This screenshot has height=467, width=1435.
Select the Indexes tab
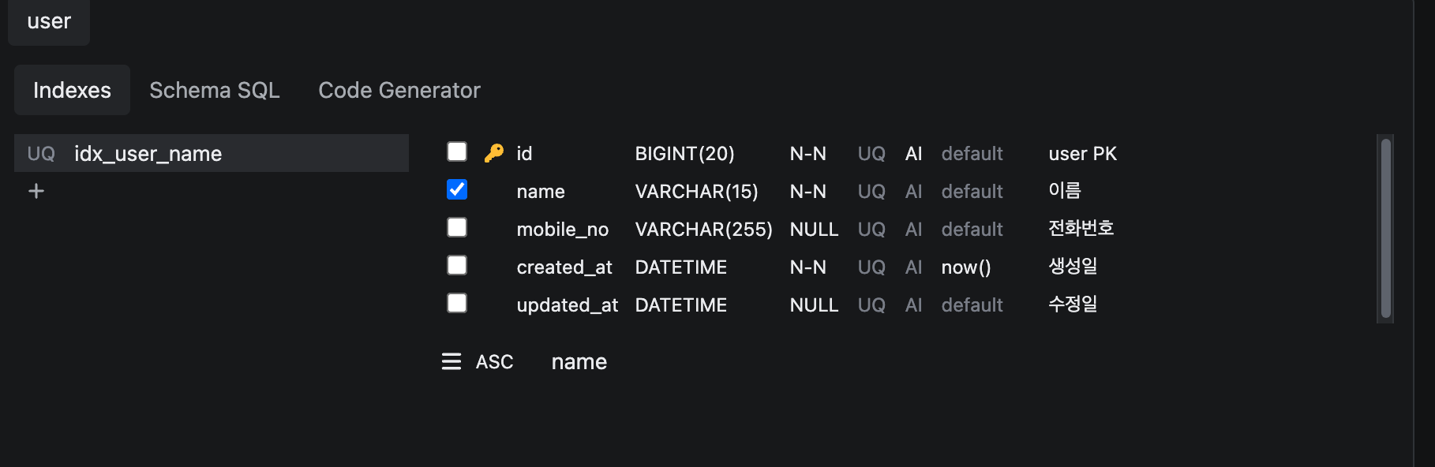[x=72, y=91]
